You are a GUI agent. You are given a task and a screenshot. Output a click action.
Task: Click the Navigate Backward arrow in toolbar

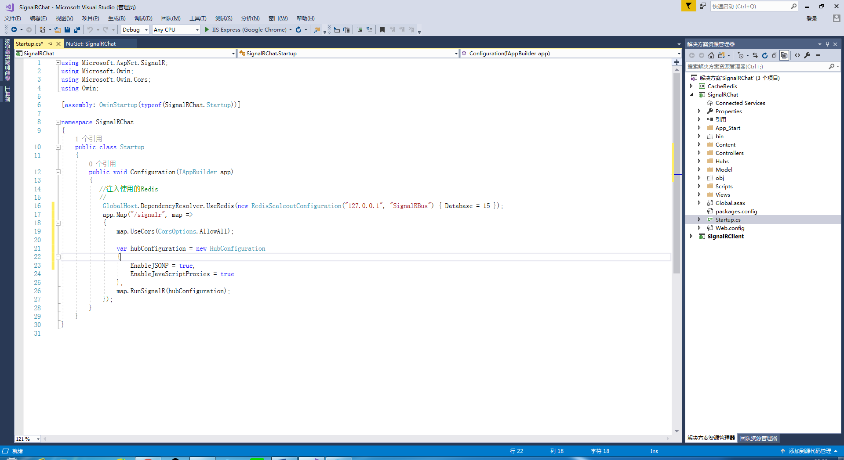click(x=14, y=30)
